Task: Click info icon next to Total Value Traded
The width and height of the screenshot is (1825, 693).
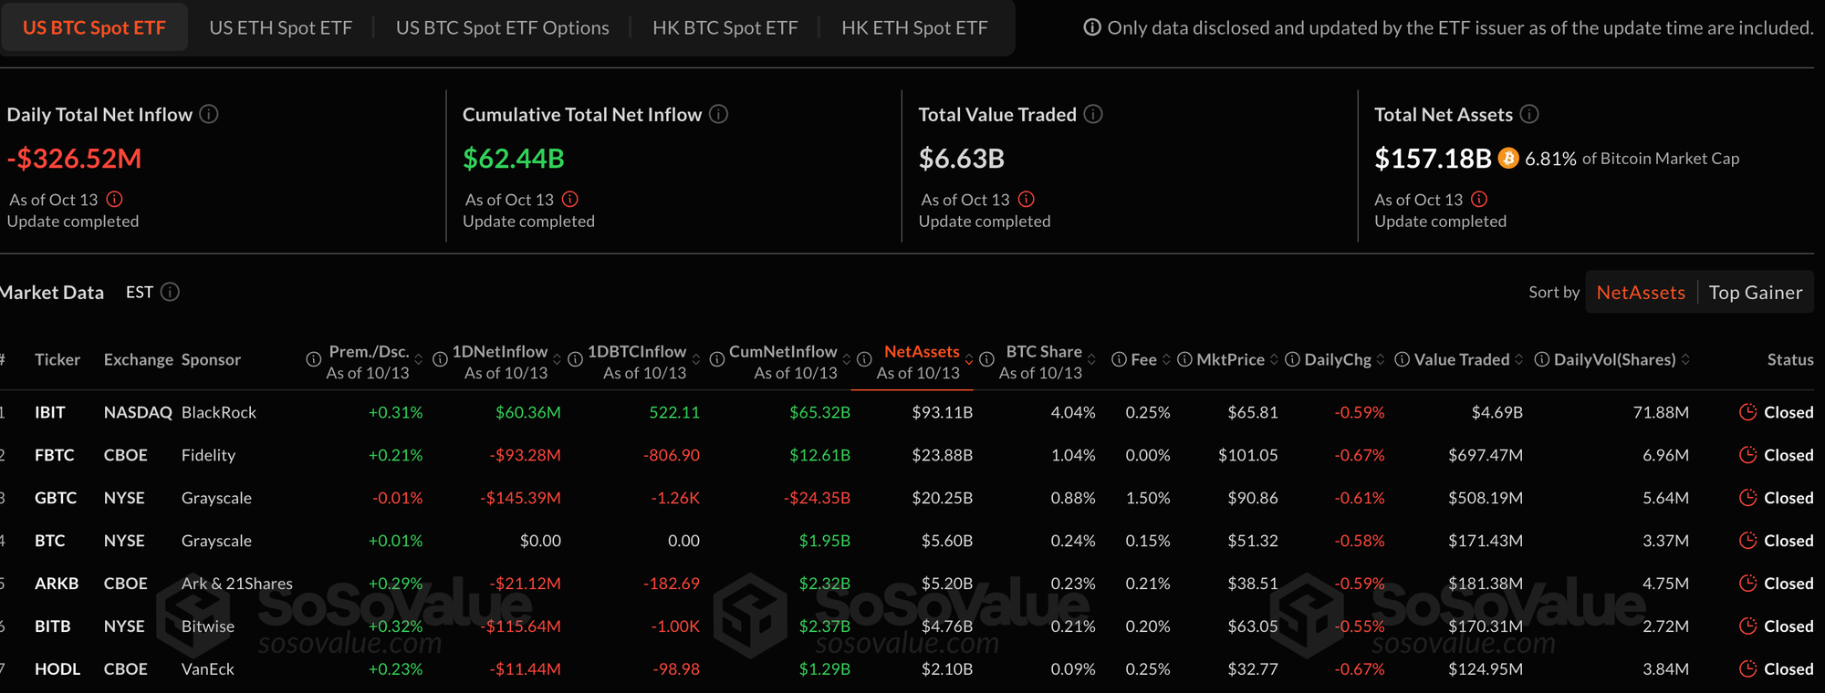Action: pyautogui.click(x=1093, y=114)
